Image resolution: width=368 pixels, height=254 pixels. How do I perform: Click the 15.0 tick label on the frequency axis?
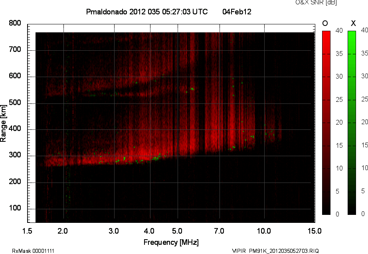(x=315, y=231)
